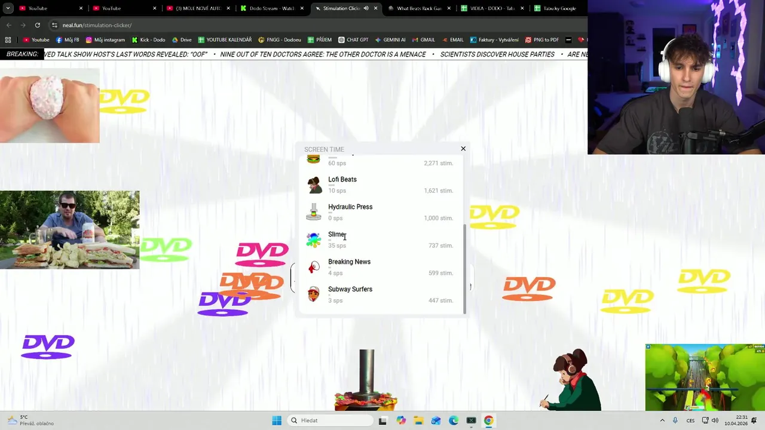Close the Screen Time panel
This screenshot has width=765, height=430.
point(463,149)
